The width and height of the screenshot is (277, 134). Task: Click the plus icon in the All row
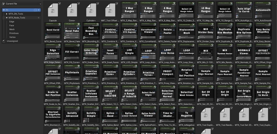point(39,10)
